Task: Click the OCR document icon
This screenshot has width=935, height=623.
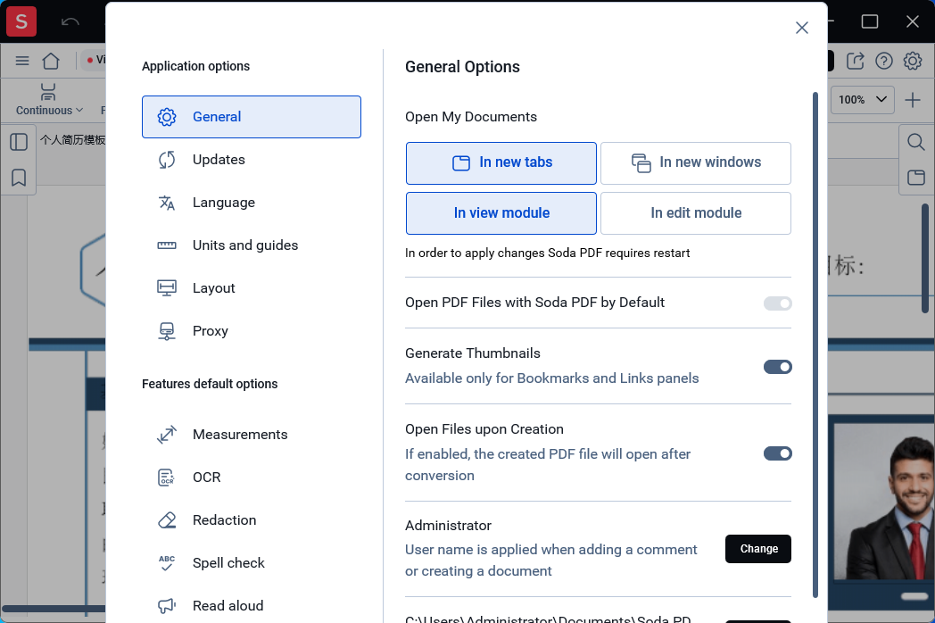Action: coord(166,478)
